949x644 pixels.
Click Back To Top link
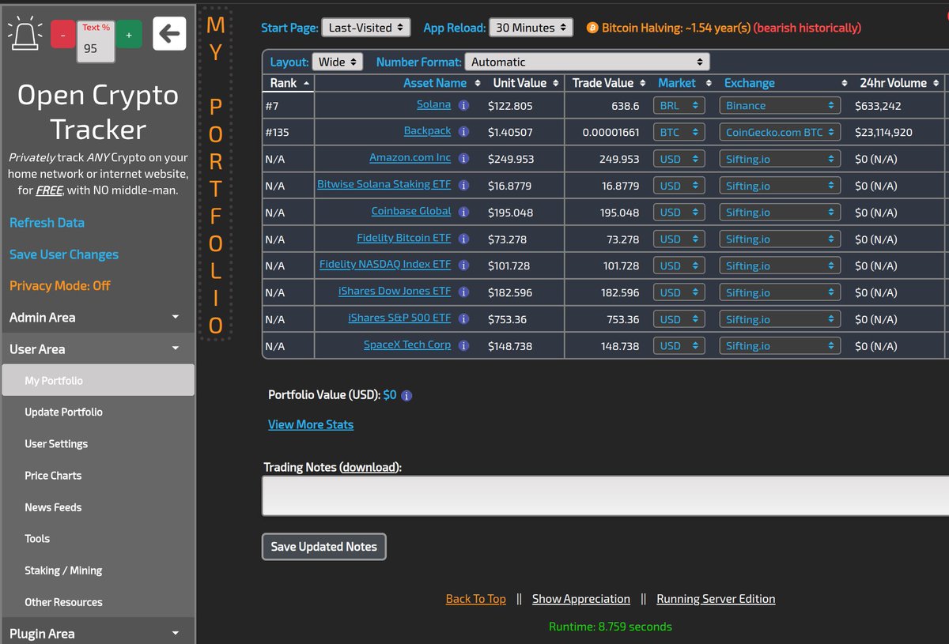(476, 599)
